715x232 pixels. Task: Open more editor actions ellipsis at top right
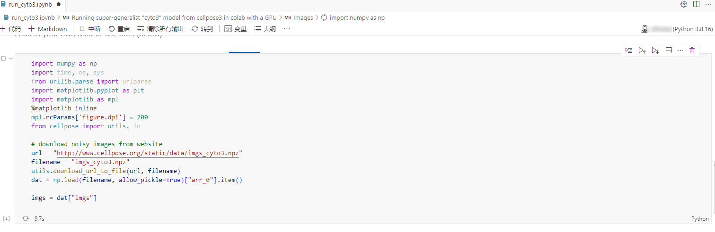coord(708,4)
